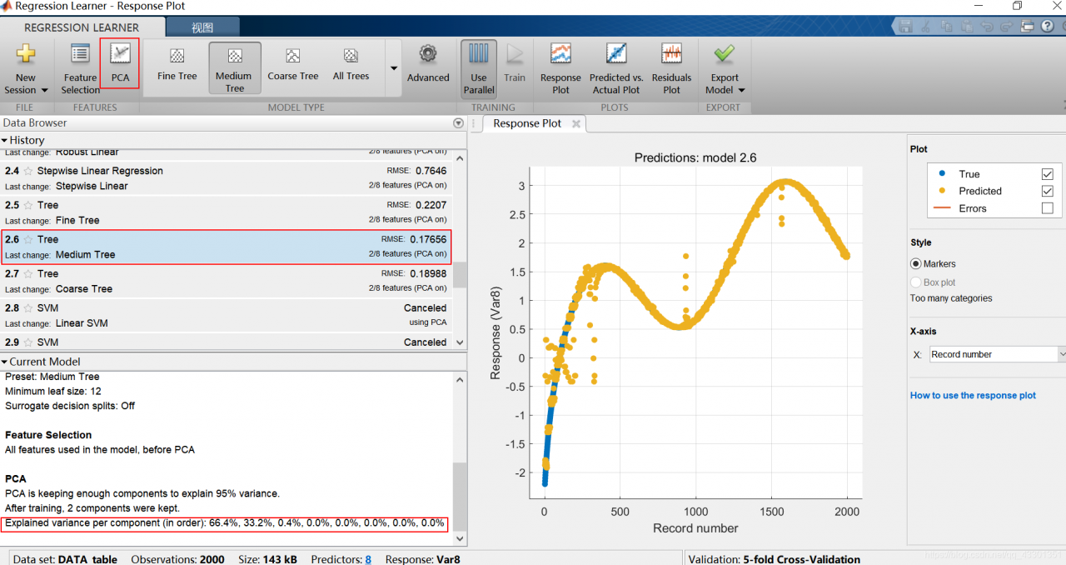Collapse the History section

[5, 140]
